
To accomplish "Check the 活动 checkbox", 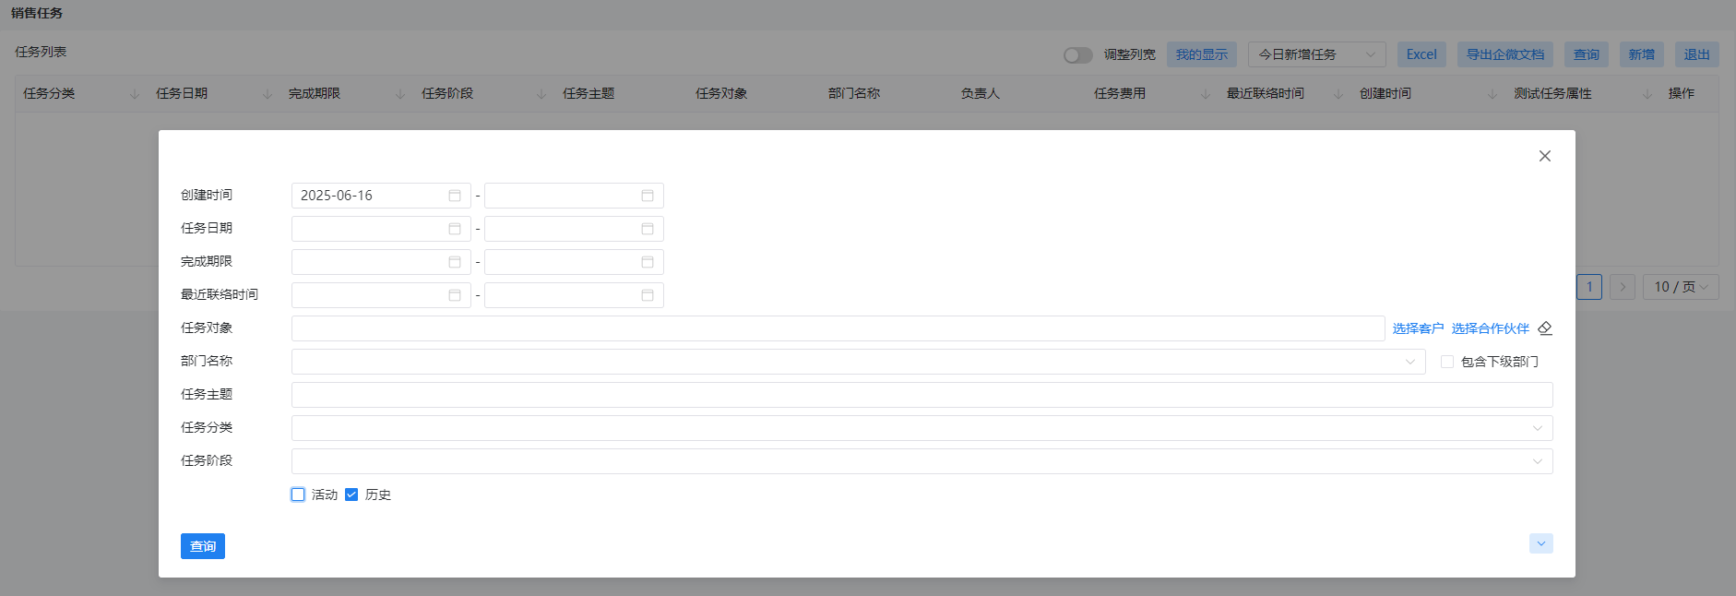I will (x=298, y=495).
